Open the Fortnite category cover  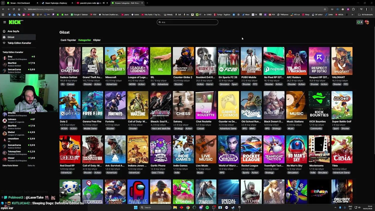click(x=115, y=105)
